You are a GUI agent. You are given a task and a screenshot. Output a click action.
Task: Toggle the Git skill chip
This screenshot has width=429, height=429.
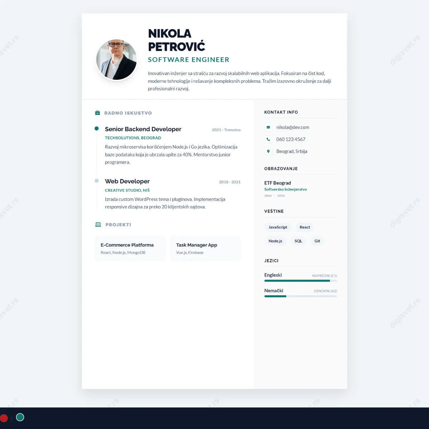click(317, 241)
